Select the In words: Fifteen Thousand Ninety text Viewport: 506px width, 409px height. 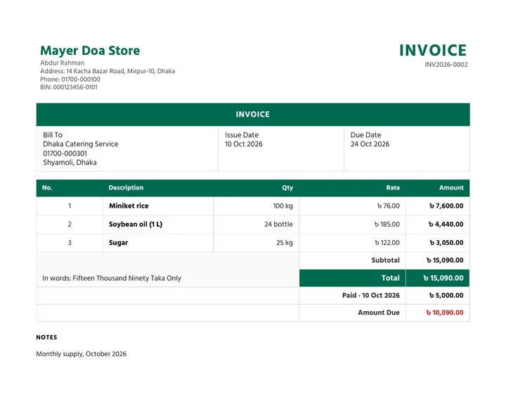(112, 278)
